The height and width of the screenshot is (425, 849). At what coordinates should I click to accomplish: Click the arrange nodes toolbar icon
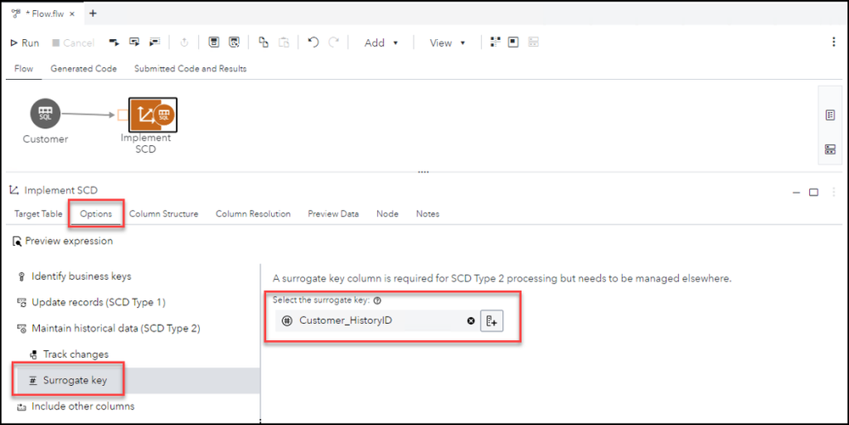(x=495, y=42)
